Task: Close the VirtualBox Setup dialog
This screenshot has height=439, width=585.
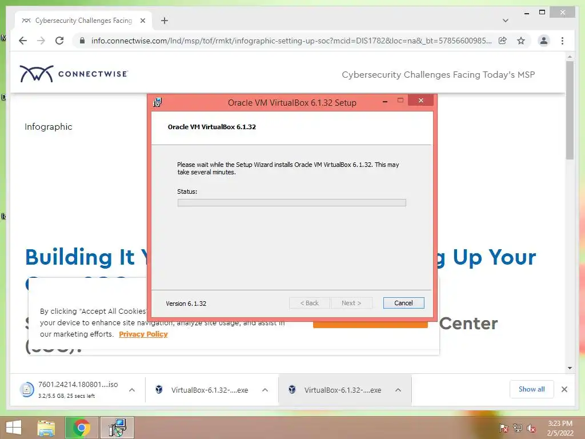Action: pos(421,101)
